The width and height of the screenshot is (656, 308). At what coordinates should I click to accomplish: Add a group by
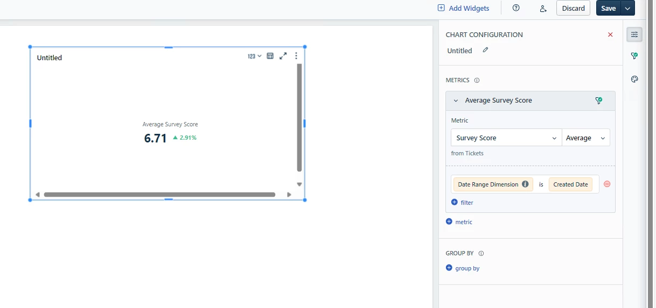tap(463, 268)
